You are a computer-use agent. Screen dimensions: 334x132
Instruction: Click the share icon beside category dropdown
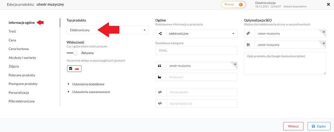(x=160, y=34)
